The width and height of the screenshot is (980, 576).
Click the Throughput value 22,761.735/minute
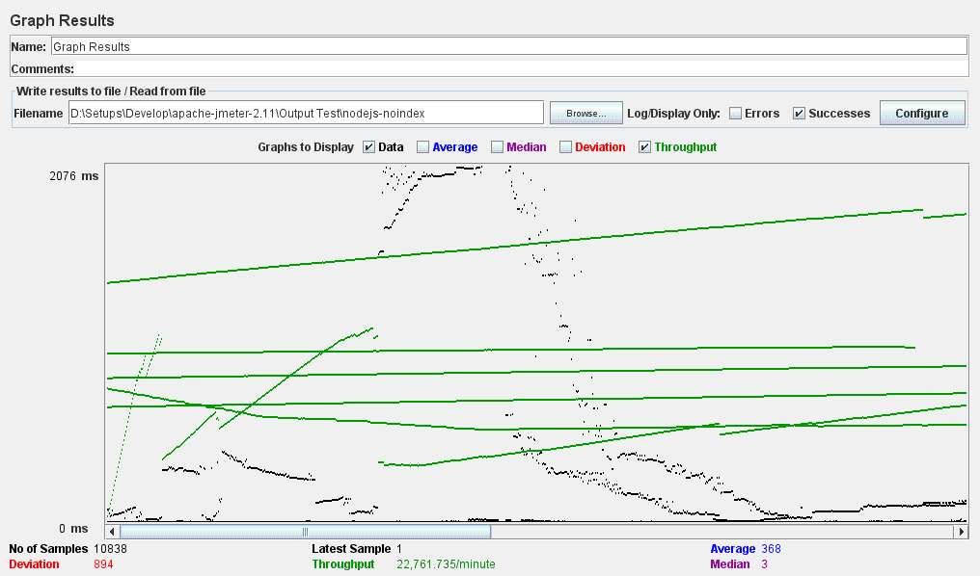(446, 564)
